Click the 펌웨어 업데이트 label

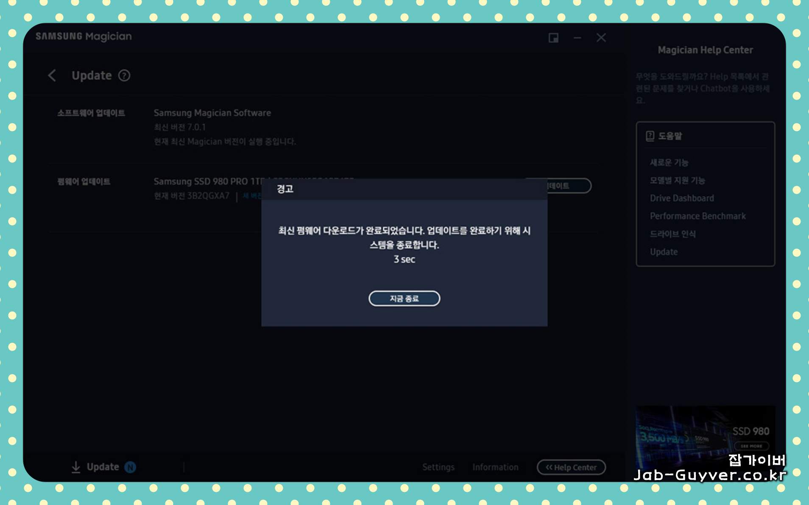tap(84, 181)
